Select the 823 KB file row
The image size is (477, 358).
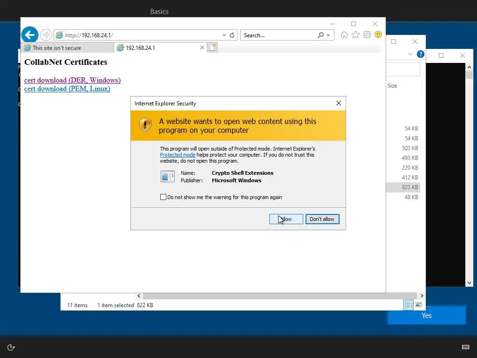pyautogui.click(x=403, y=187)
